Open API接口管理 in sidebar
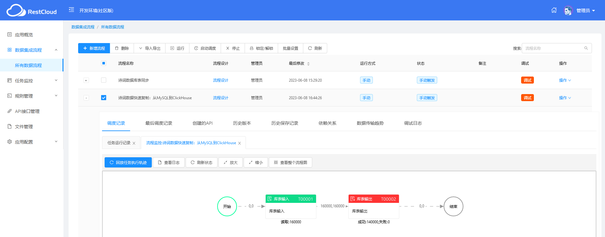This screenshot has width=605, height=237. pyautogui.click(x=32, y=111)
